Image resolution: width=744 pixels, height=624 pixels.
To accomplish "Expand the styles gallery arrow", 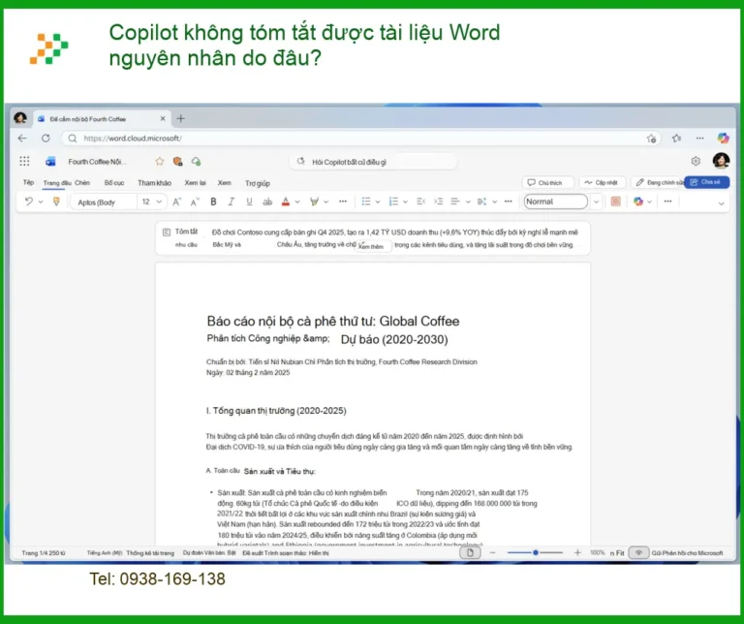I will (x=597, y=202).
